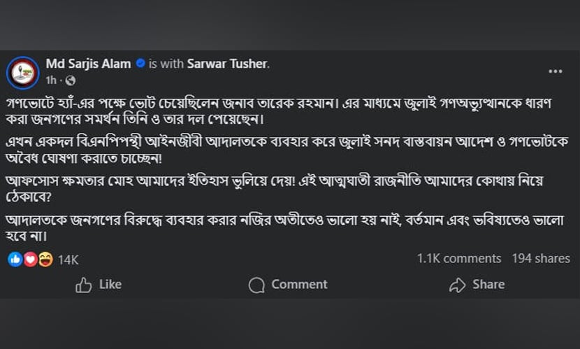
Task: Open the three-dot post options menu
Action: click(555, 71)
